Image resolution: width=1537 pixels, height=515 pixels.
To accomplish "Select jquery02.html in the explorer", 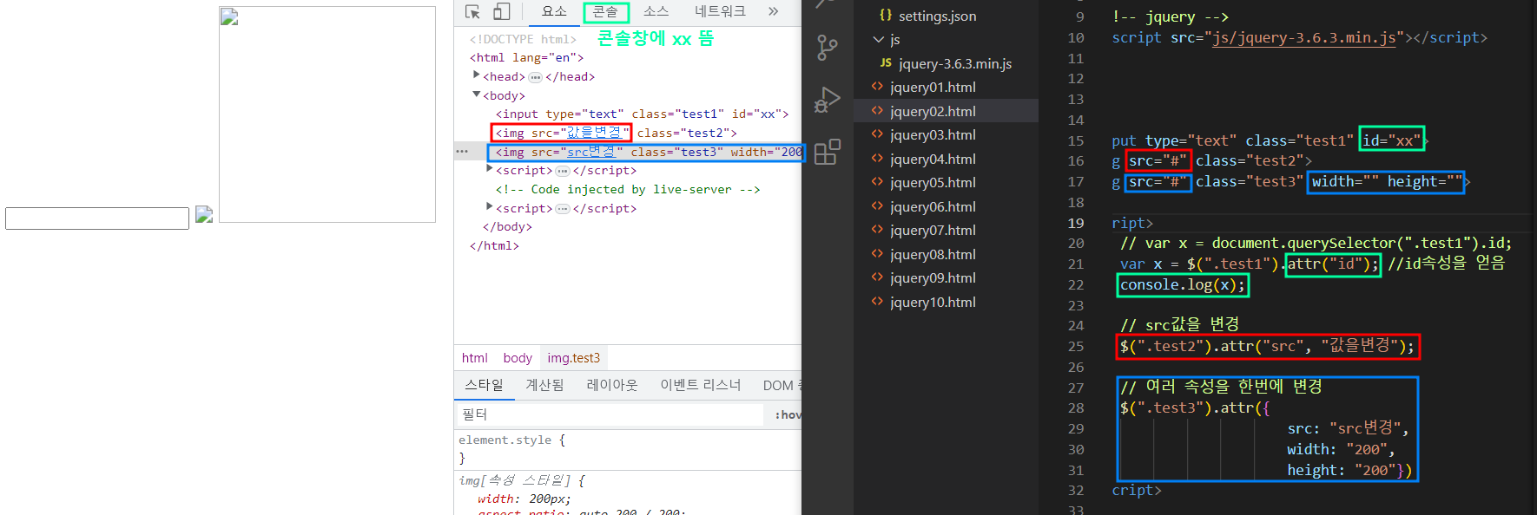I will 933,111.
